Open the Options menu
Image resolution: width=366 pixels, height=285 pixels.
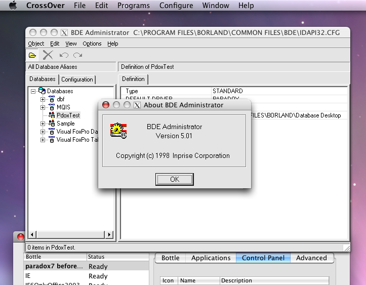92,44
